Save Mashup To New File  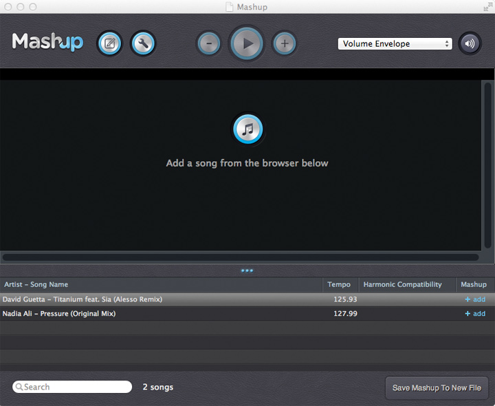pos(437,387)
